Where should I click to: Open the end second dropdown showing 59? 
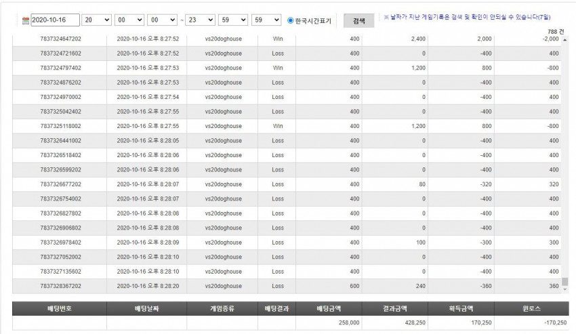(266, 20)
